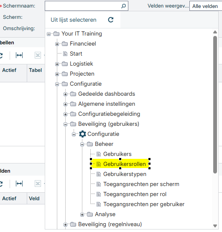Click the Beveiliging (regelniveau) folder label

click(110, 224)
